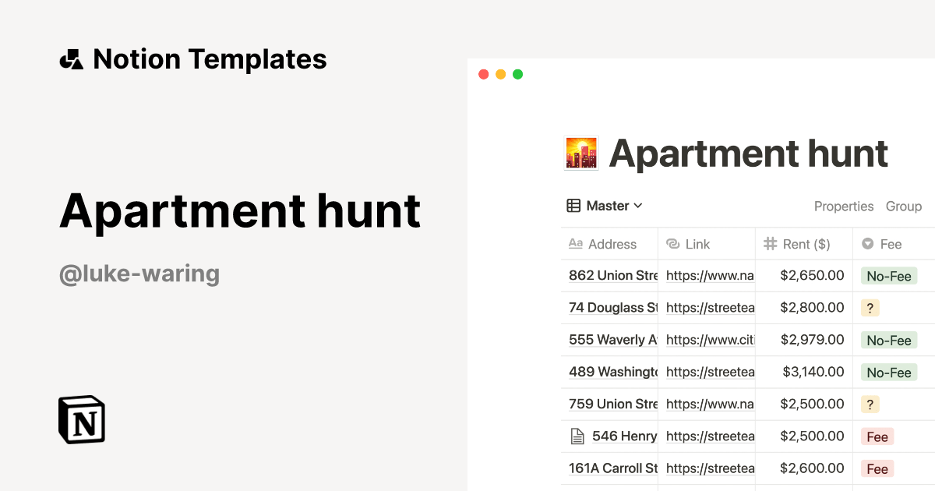Viewport: 935px width, 491px height.
Task: Open Group in the table toolbar
Action: (x=904, y=207)
